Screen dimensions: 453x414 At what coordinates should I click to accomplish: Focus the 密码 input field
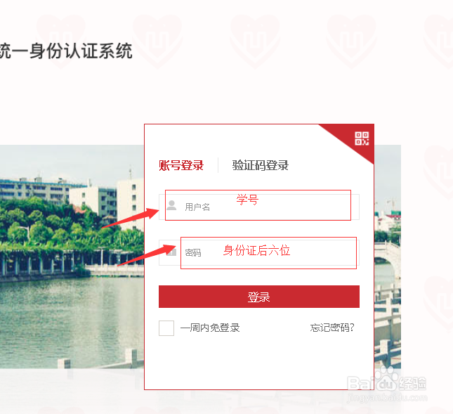tap(259, 252)
